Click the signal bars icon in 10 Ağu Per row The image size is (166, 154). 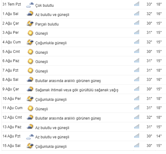(137, 98)
